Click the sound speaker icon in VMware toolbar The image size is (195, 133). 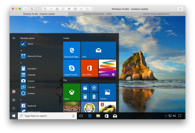click(x=69, y=9)
